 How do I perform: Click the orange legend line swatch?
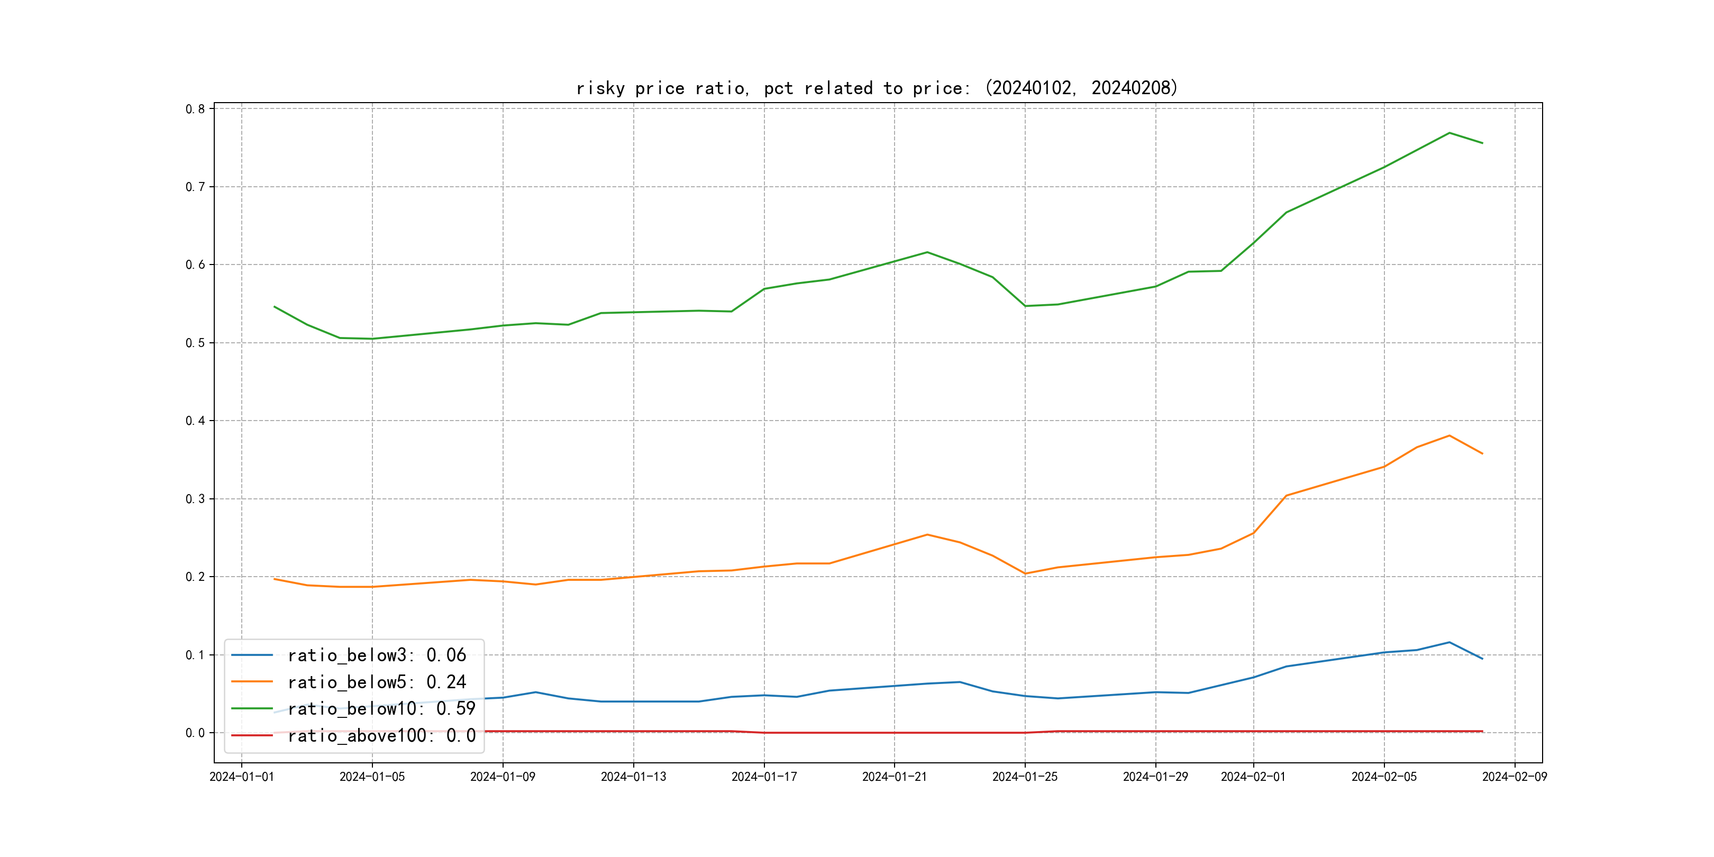[x=252, y=682]
